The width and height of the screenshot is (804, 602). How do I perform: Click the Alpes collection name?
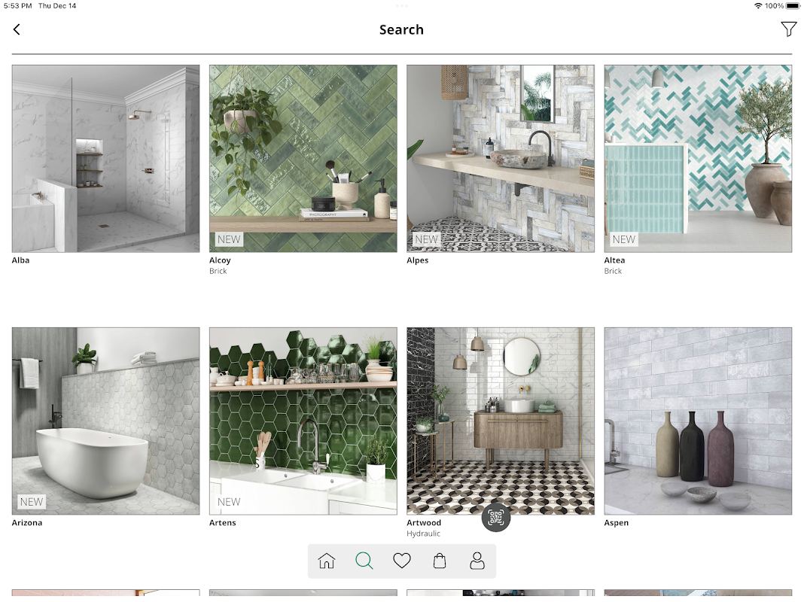pyautogui.click(x=417, y=260)
